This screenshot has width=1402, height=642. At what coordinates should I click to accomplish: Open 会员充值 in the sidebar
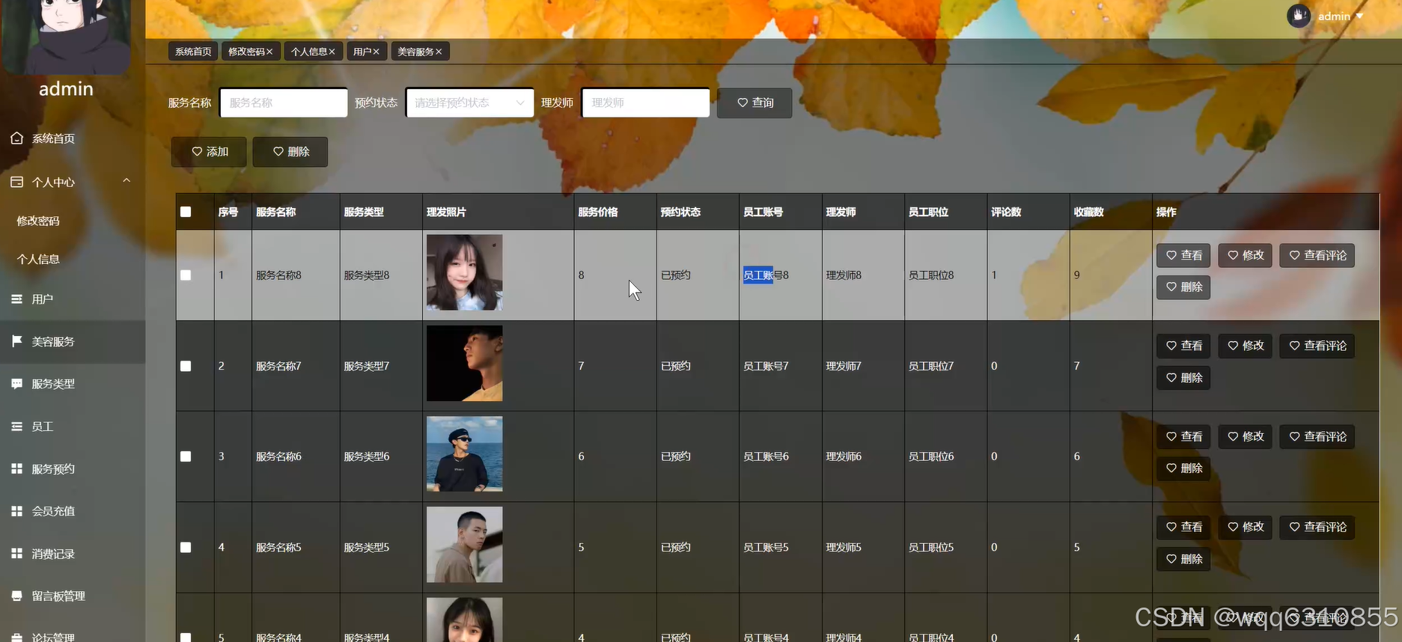(53, 511)
